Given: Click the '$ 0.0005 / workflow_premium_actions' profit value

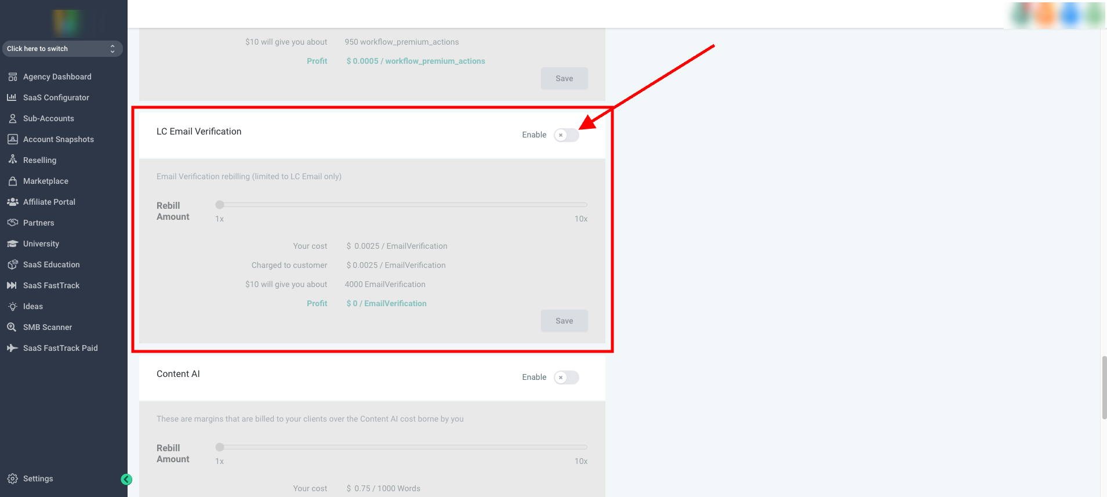Looking at the screenshot, I should pyautogui.click(x=416, y=61).
